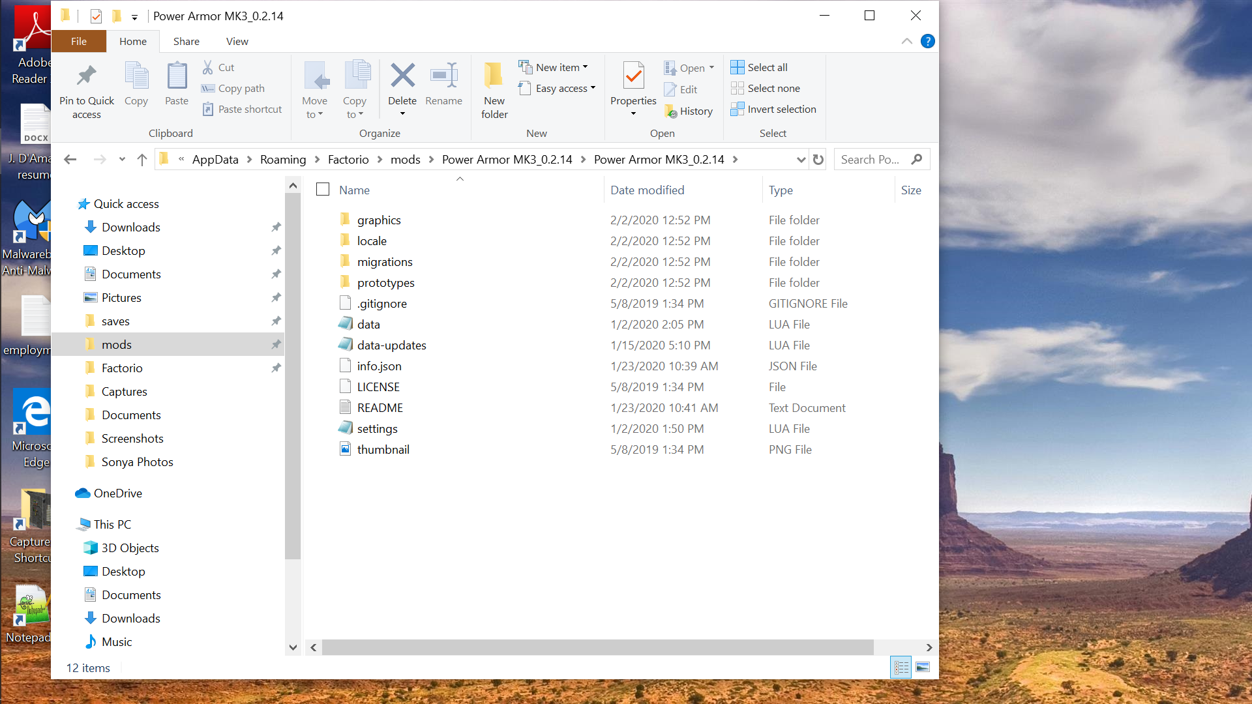Screen dimensions: 1252x704
Task: Select This PC in navigation pane
Action: point(112,524)
